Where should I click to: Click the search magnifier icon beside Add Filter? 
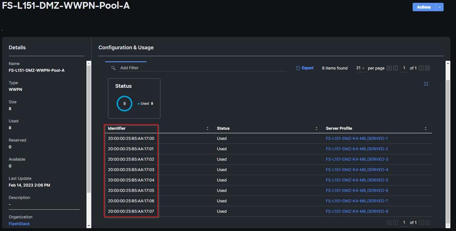tap(114, 68)
